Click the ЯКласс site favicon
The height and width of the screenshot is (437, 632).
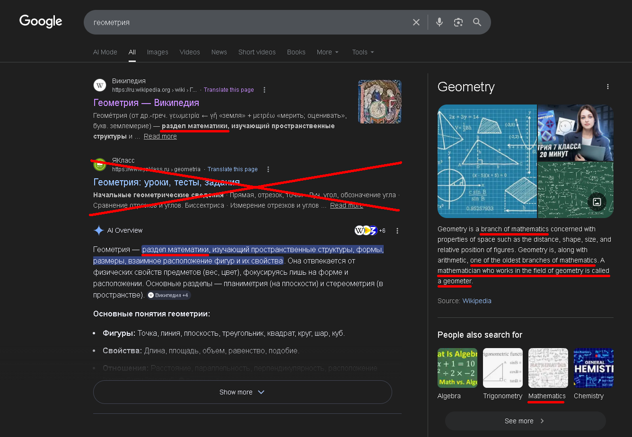(x=100, y=165)
